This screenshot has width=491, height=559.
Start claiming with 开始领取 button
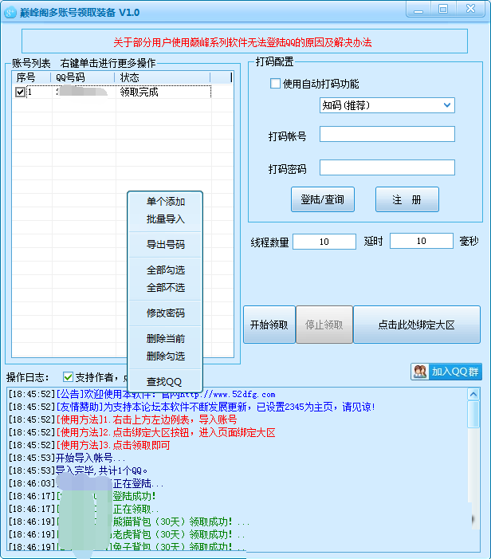tap(269, 325)
